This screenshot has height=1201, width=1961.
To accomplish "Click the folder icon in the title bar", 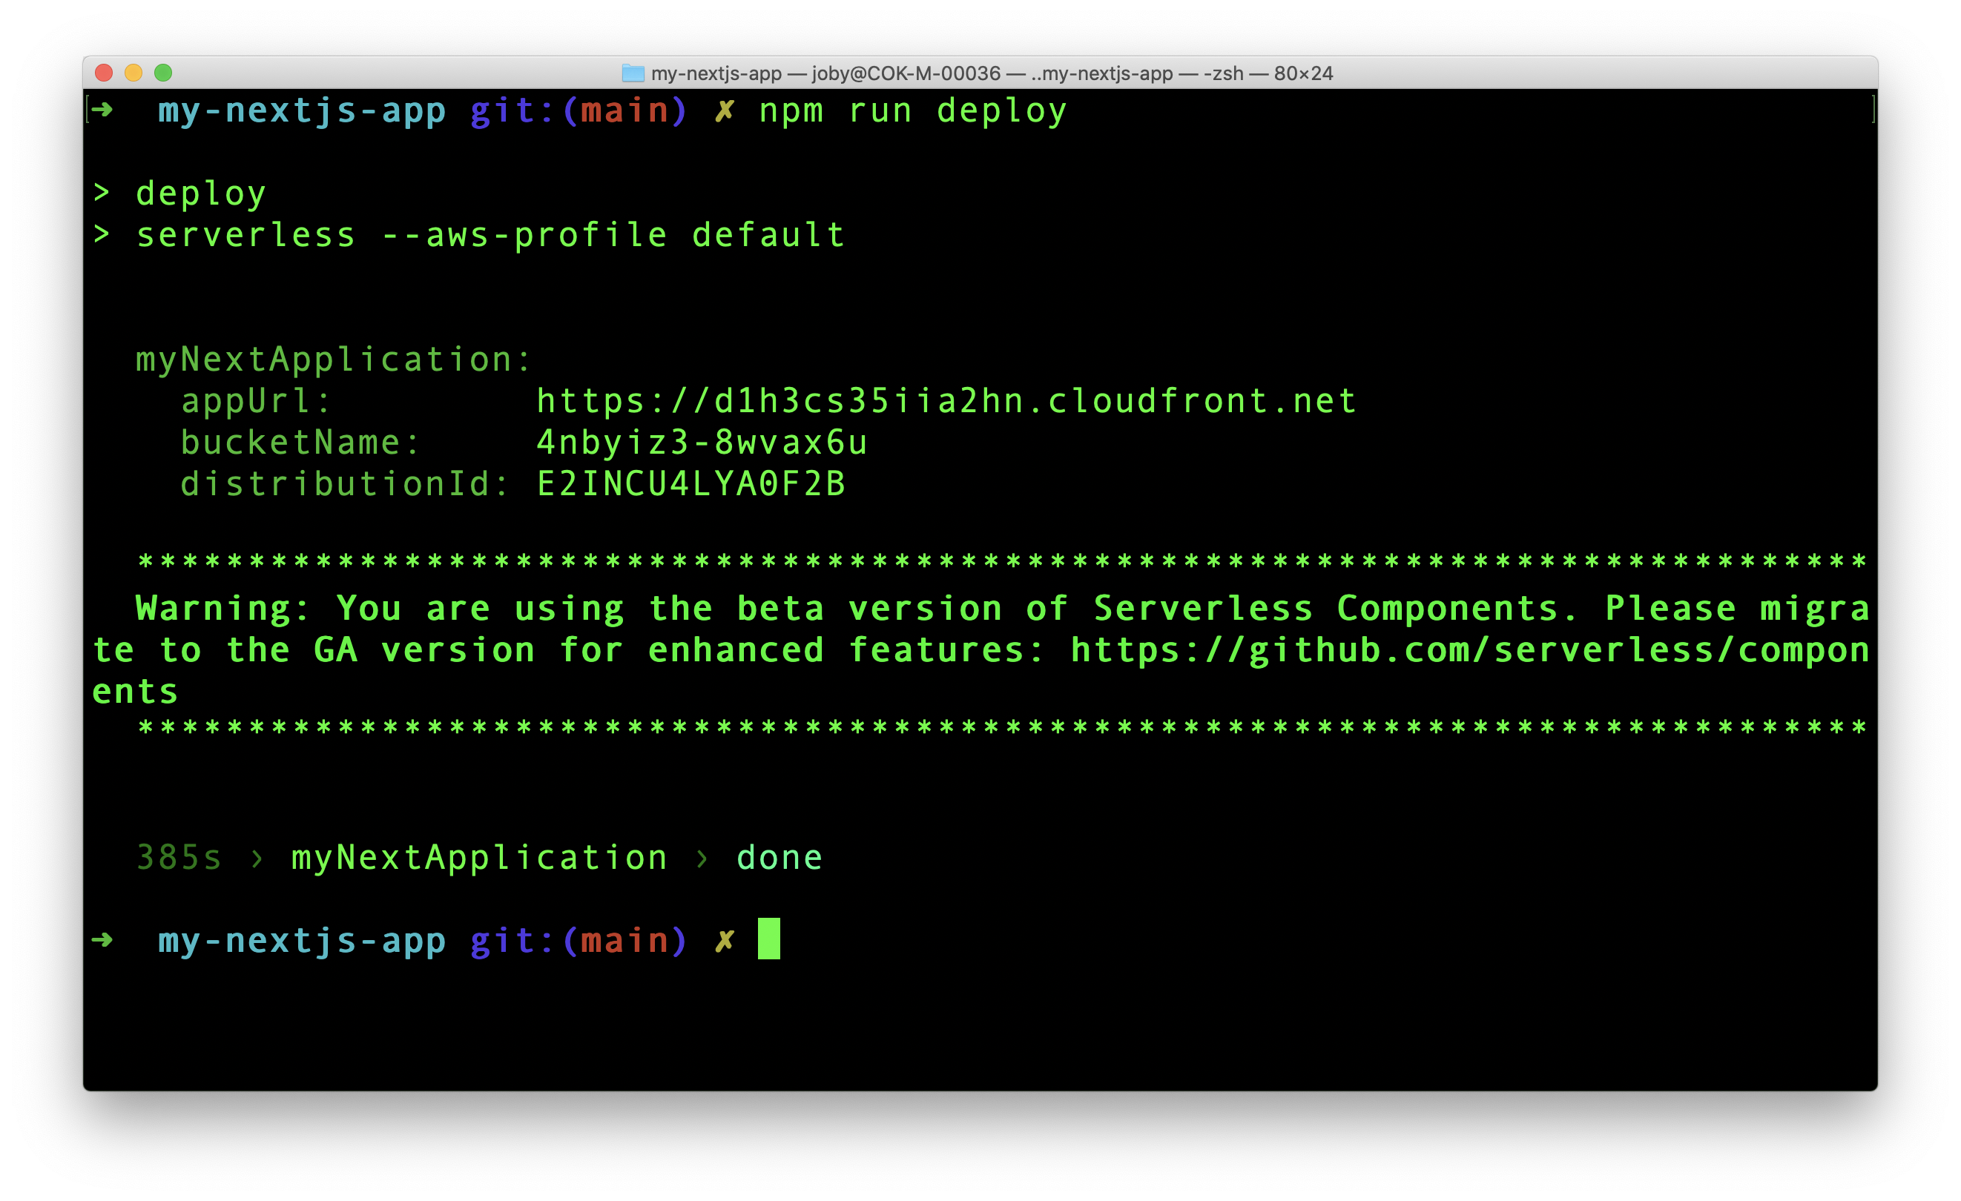I will pos(633,73).
